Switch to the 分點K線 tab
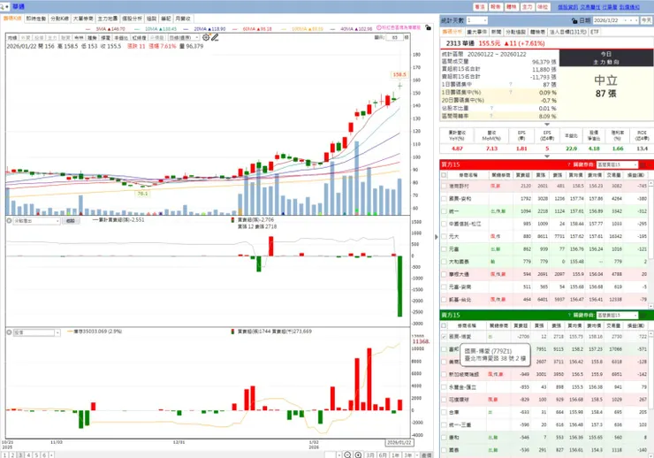Image resolution: width=654 pixels, height=458 pixels. coord(59,19)
